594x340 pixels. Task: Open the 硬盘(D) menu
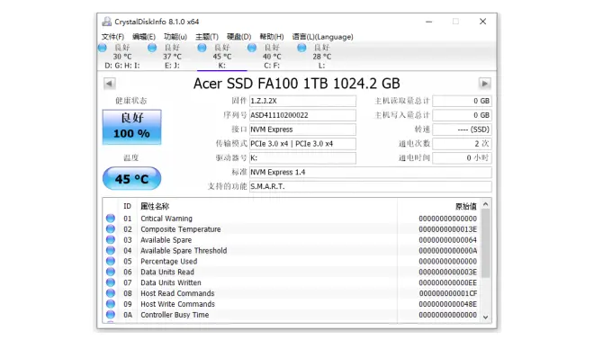coord(239,37)
